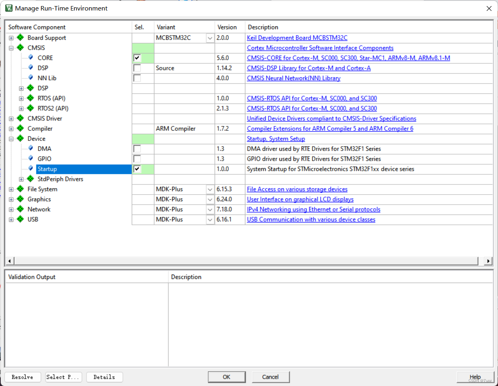Open the Graphics MDK-Plus variant dropdown

click(x=210, y=199)
